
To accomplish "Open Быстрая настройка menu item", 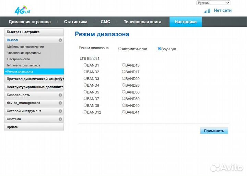I will click(23, 32).
